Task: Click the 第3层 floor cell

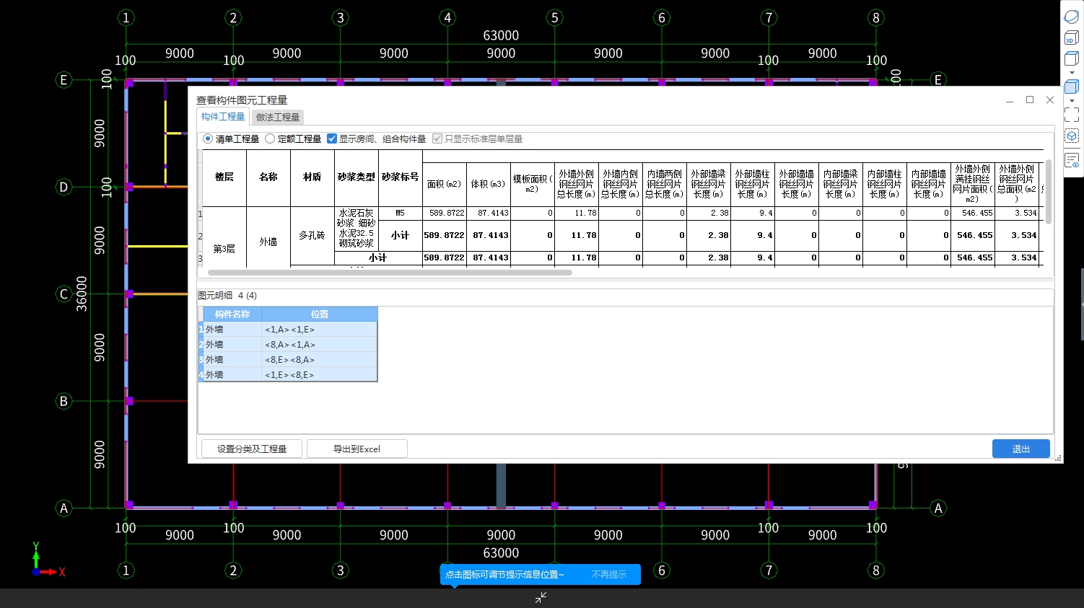Action: click(x=224, y=249)
